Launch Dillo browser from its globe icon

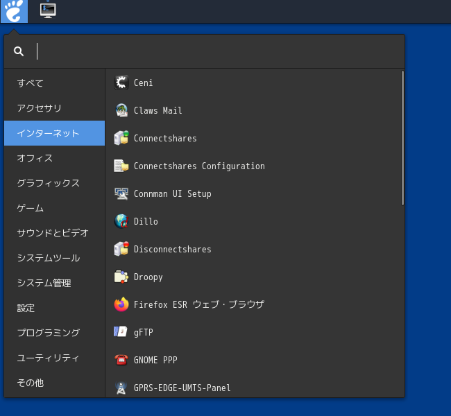(121, 221)
